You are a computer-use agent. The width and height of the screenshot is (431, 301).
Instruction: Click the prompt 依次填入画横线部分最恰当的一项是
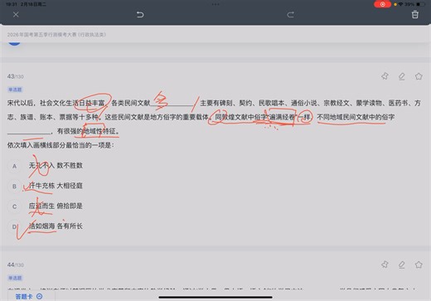click(61, 145)
